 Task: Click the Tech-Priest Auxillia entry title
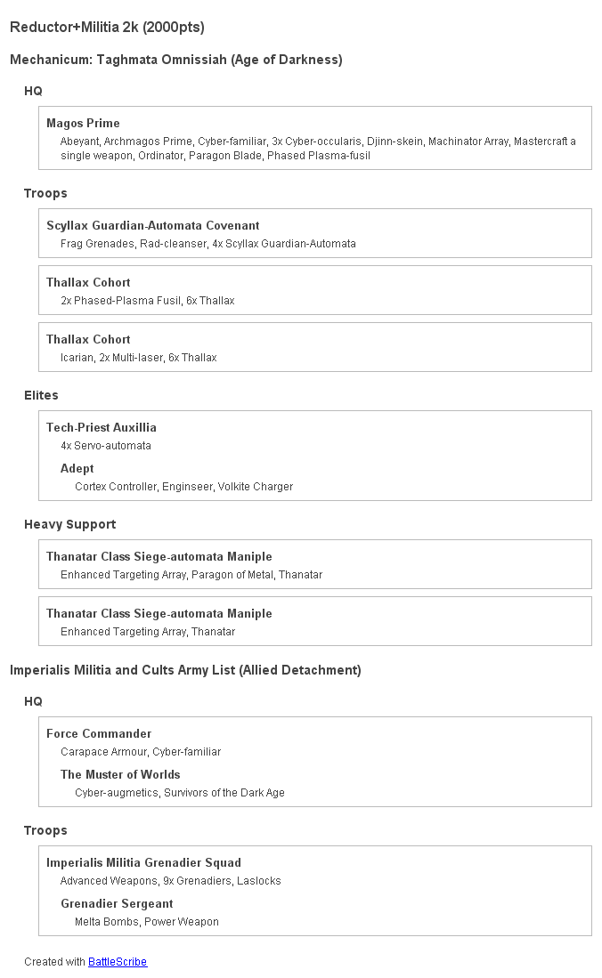pyautogui.click(x=101, y=427)
